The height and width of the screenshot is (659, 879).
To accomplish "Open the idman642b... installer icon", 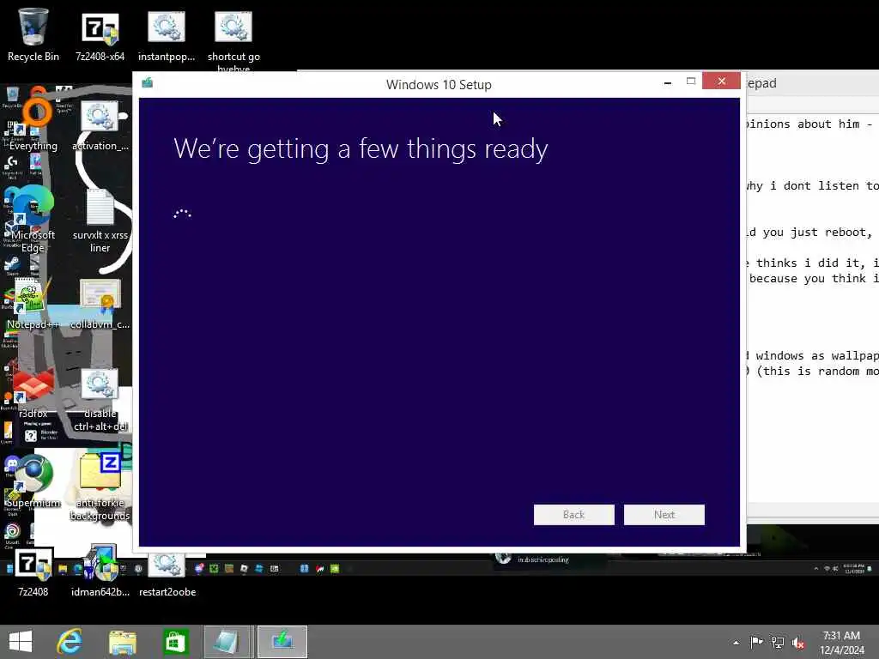I will click(x=100, y=571).
